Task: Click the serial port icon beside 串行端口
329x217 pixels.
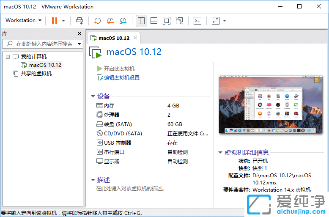Action: point(100,152)
